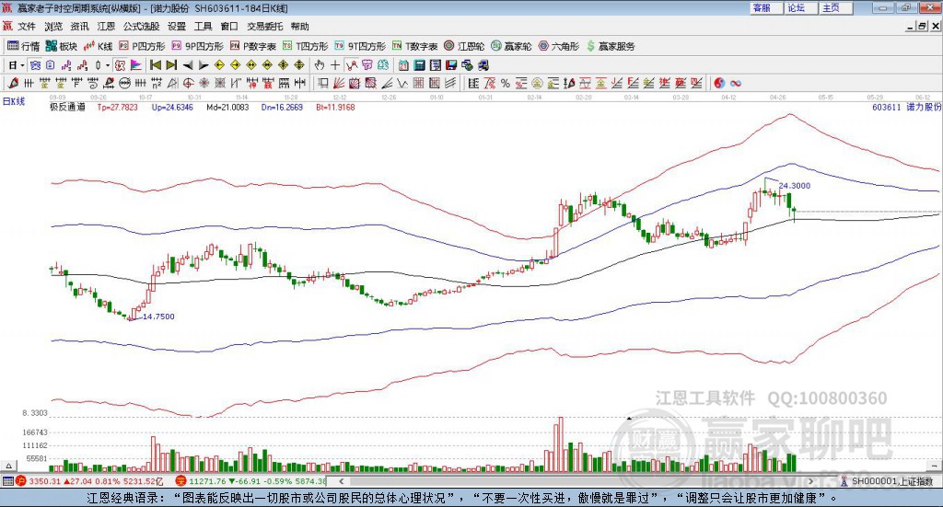Open the 板块 sector view
This screenshot has height=507, width=943.
tap(62, 46)
